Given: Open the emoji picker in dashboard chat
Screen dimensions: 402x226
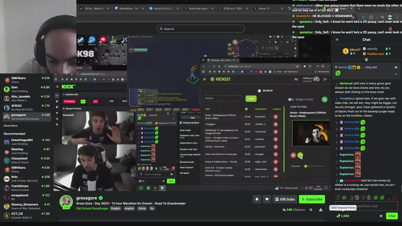Looking at the screenshot, I should pyautogui.click(x=171, y=175).
